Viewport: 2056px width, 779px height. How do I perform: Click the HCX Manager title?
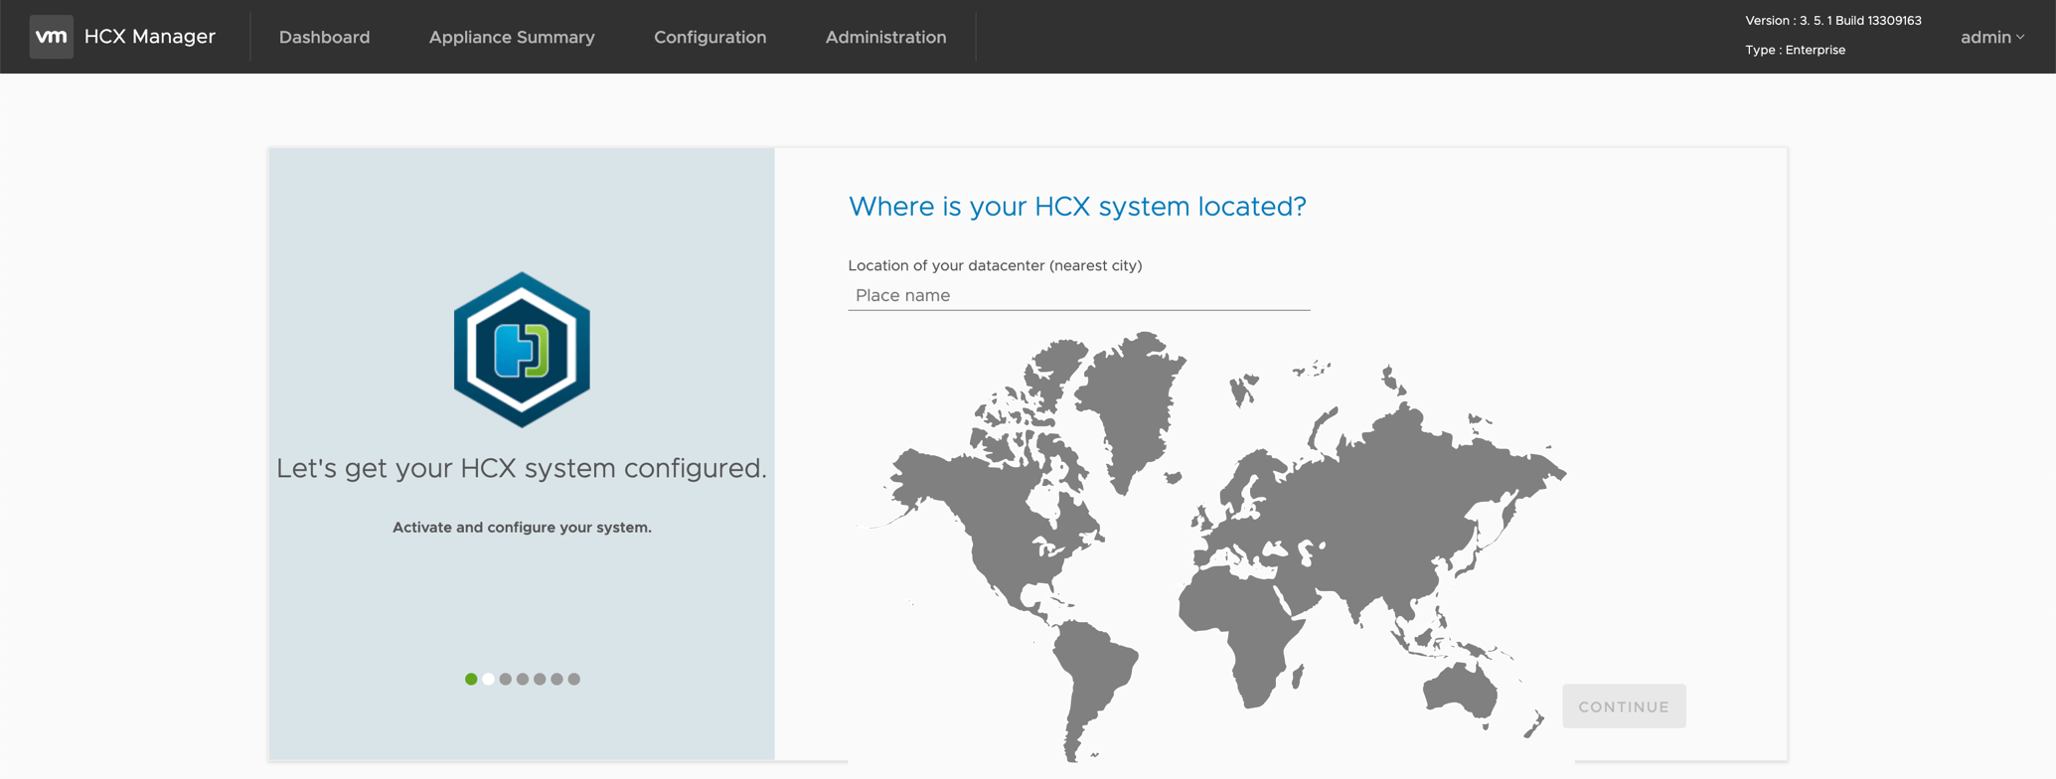[x=149, y=37]
